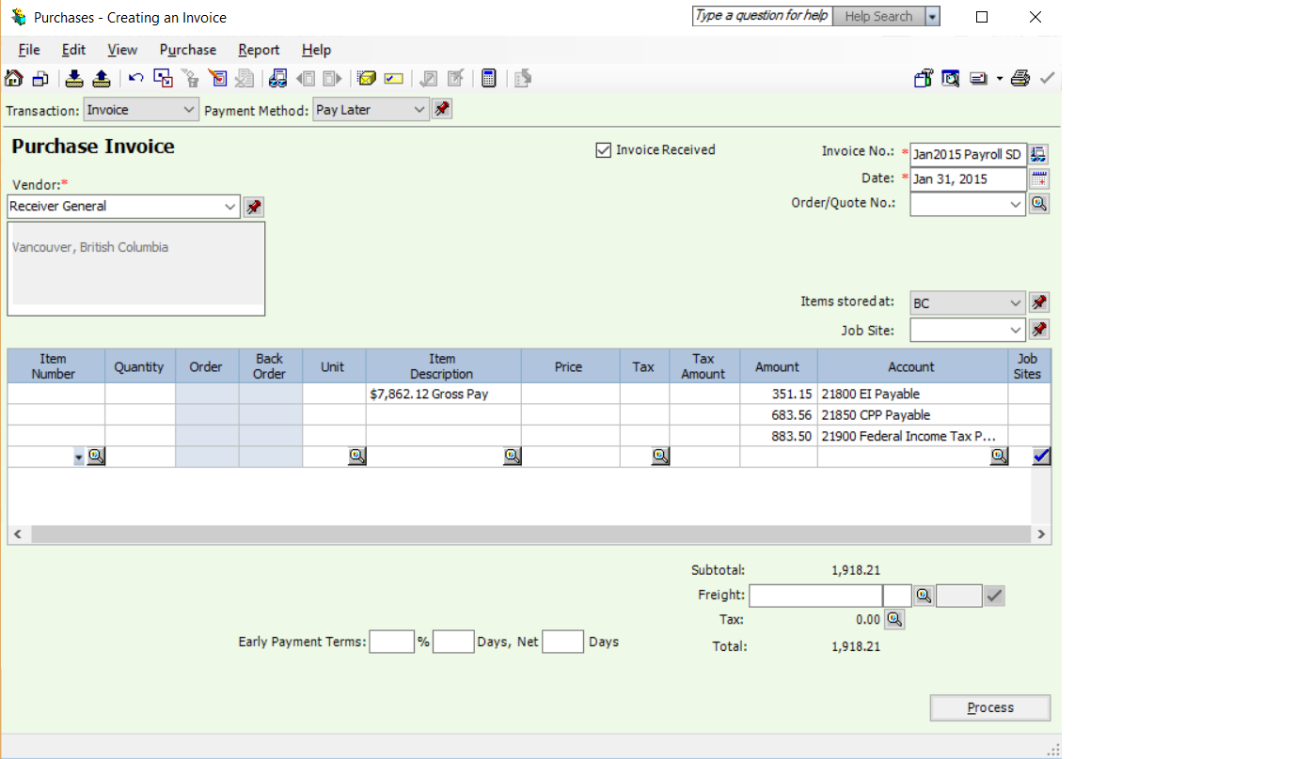This screenshot has width=1312, height=759.
Task: Open the additional information card icon
Action: tap(394, 79)
